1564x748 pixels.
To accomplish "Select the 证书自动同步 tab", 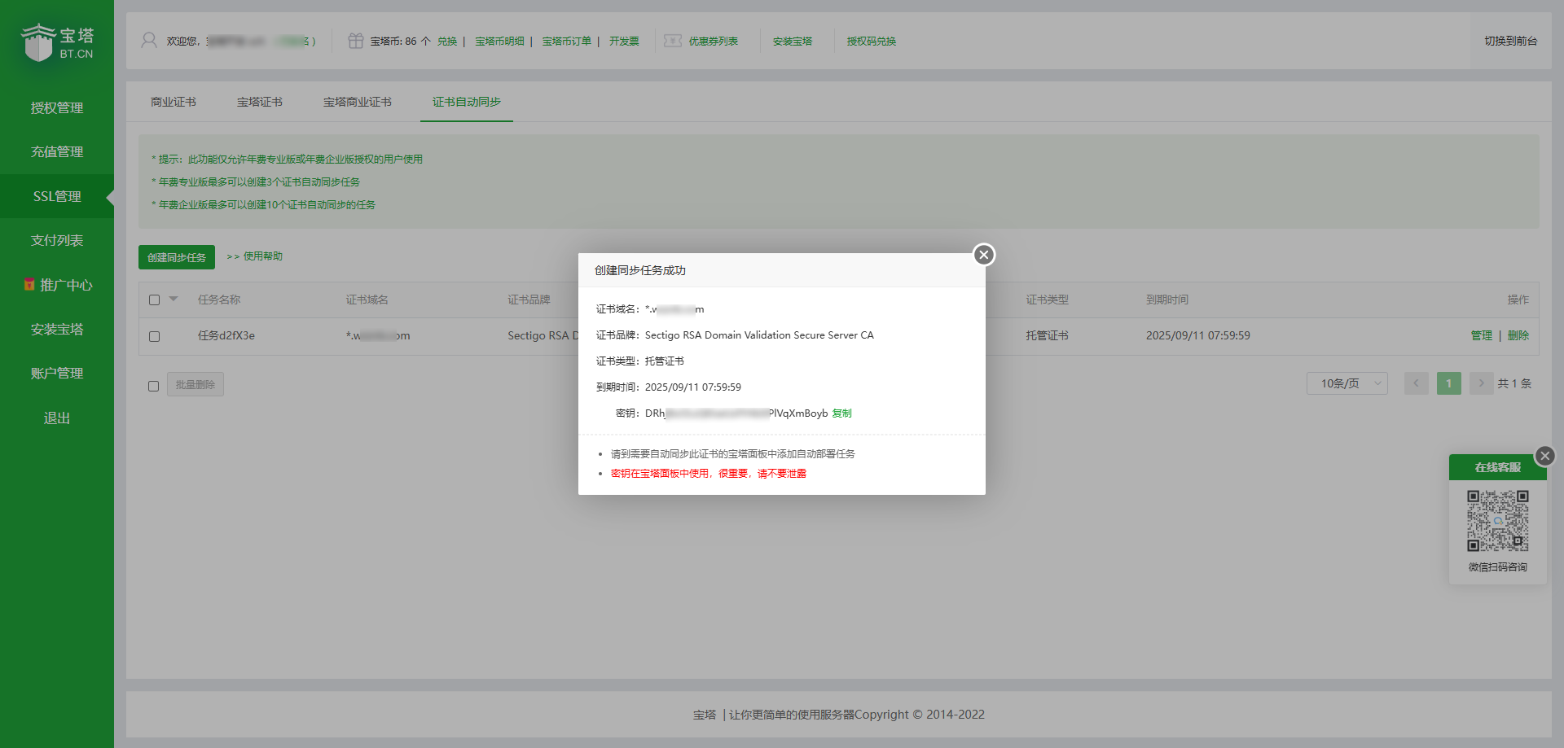I will (x=467, y=102).
